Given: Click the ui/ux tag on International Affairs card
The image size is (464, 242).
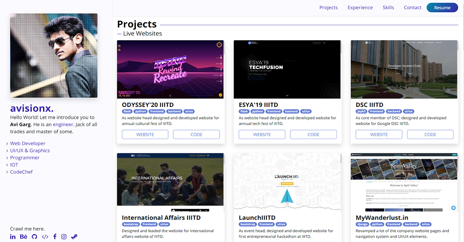Looking at the screenshot, I should [164, 224].
